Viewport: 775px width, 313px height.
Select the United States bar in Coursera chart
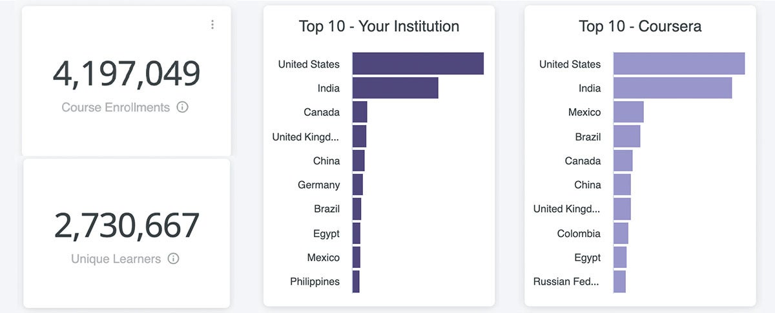tap(679, 64)
